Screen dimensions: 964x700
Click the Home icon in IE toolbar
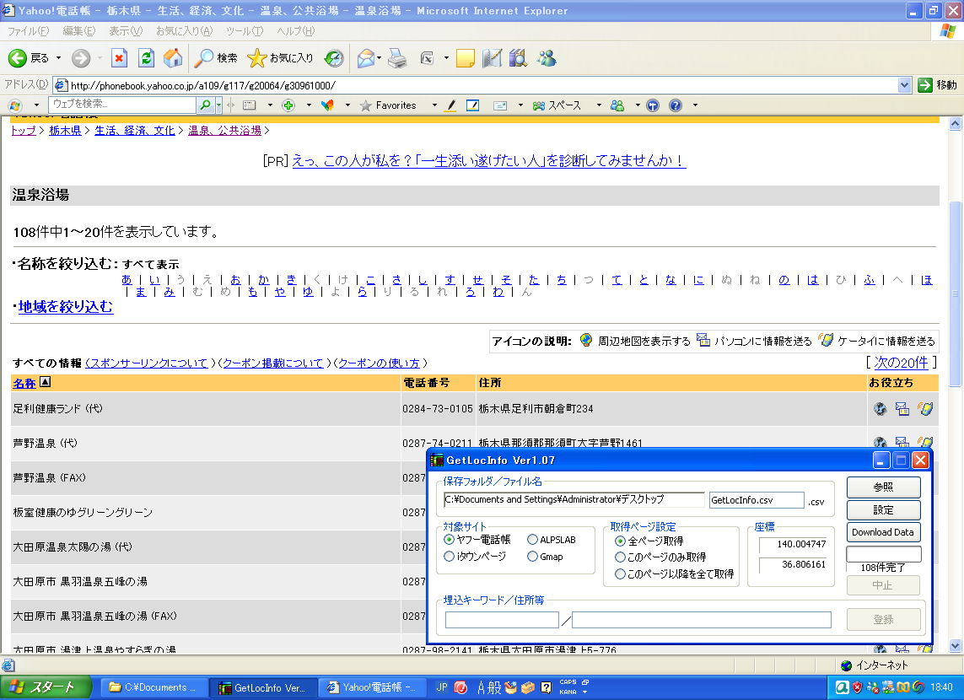tap(173, 58)
